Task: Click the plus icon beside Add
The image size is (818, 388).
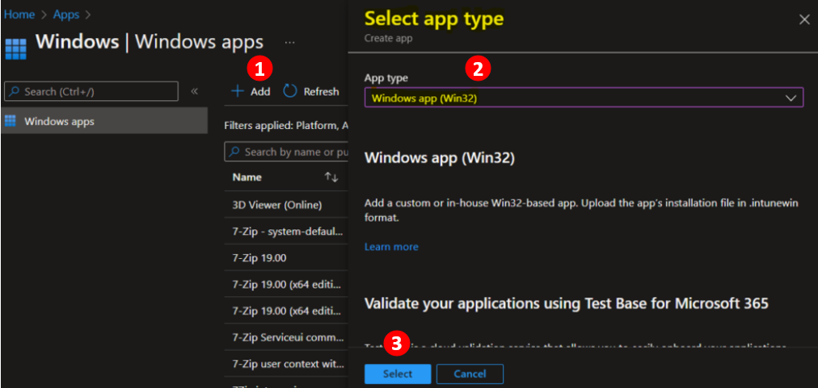Action: tap(238, 92)
